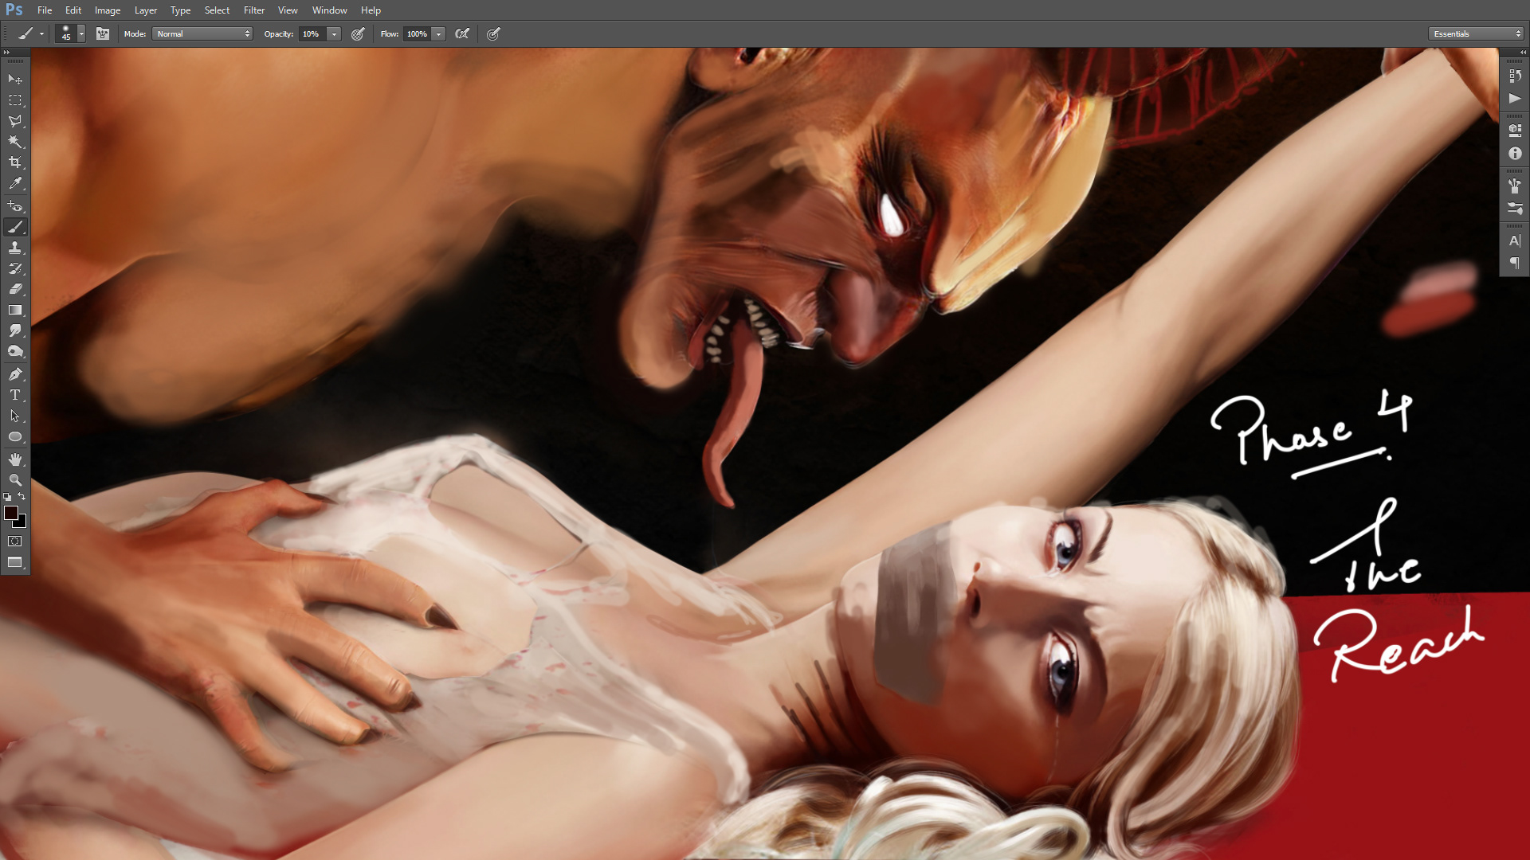
Task: Select the Rectangular Marquee tool
Action: coord(15,100)
